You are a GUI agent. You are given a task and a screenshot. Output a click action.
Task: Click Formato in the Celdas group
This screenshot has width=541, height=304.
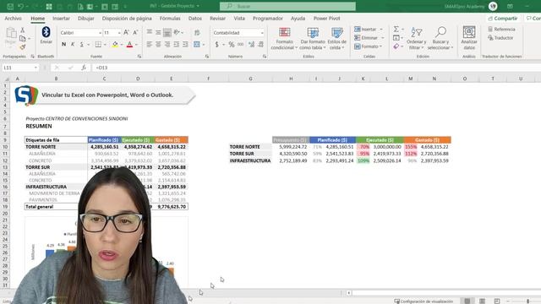(368, 46)
